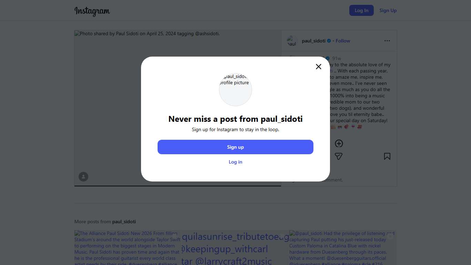The width and height of the screenshot is (471, 265).
Task: Open paul_sidoti username in post header
Action: point(313,41)
